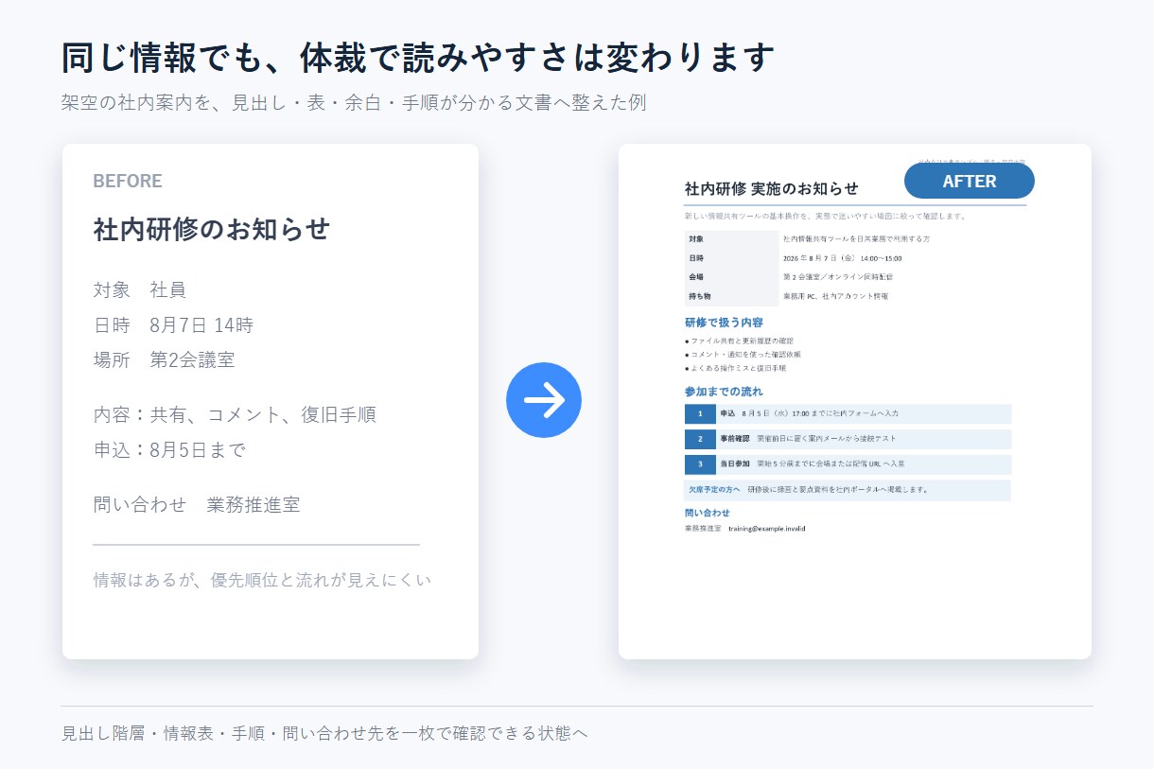This screenshot has width=1154, height=769.
Task: Click step number 3 box beside 当日参加
Action: coord(700,464)
